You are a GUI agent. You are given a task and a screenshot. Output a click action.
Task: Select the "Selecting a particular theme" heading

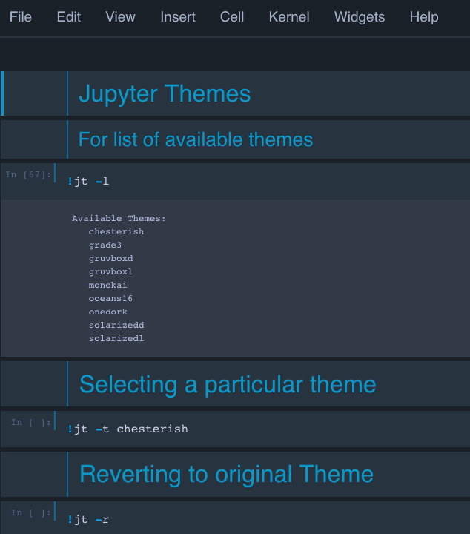(x=227, y=384)
